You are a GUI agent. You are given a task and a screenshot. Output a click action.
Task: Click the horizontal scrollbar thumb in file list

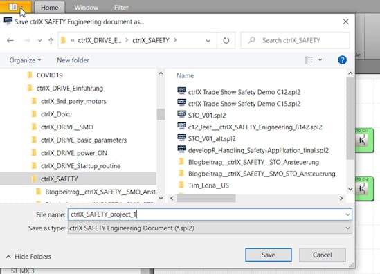206,198
